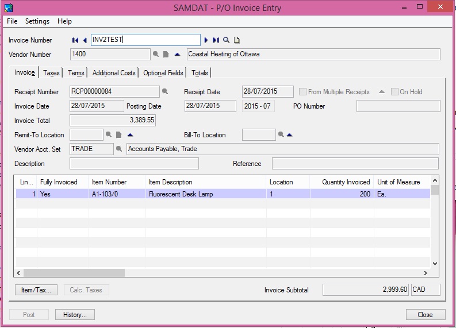456x328 pixels.
Task: Click SAMDAT application icon in title bar
Action: coord(9,7)
